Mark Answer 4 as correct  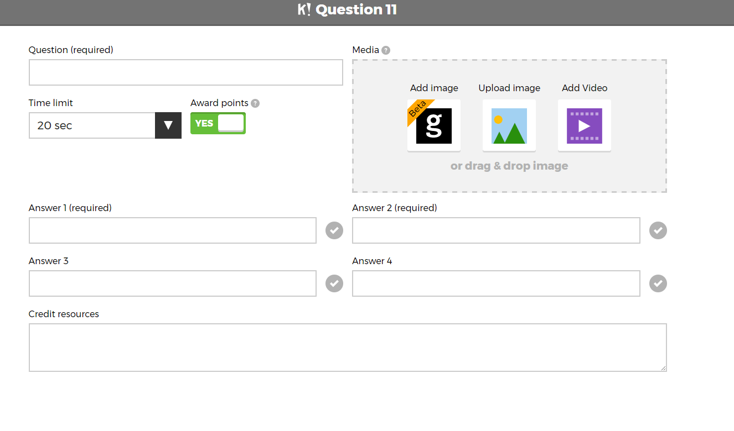658,283
